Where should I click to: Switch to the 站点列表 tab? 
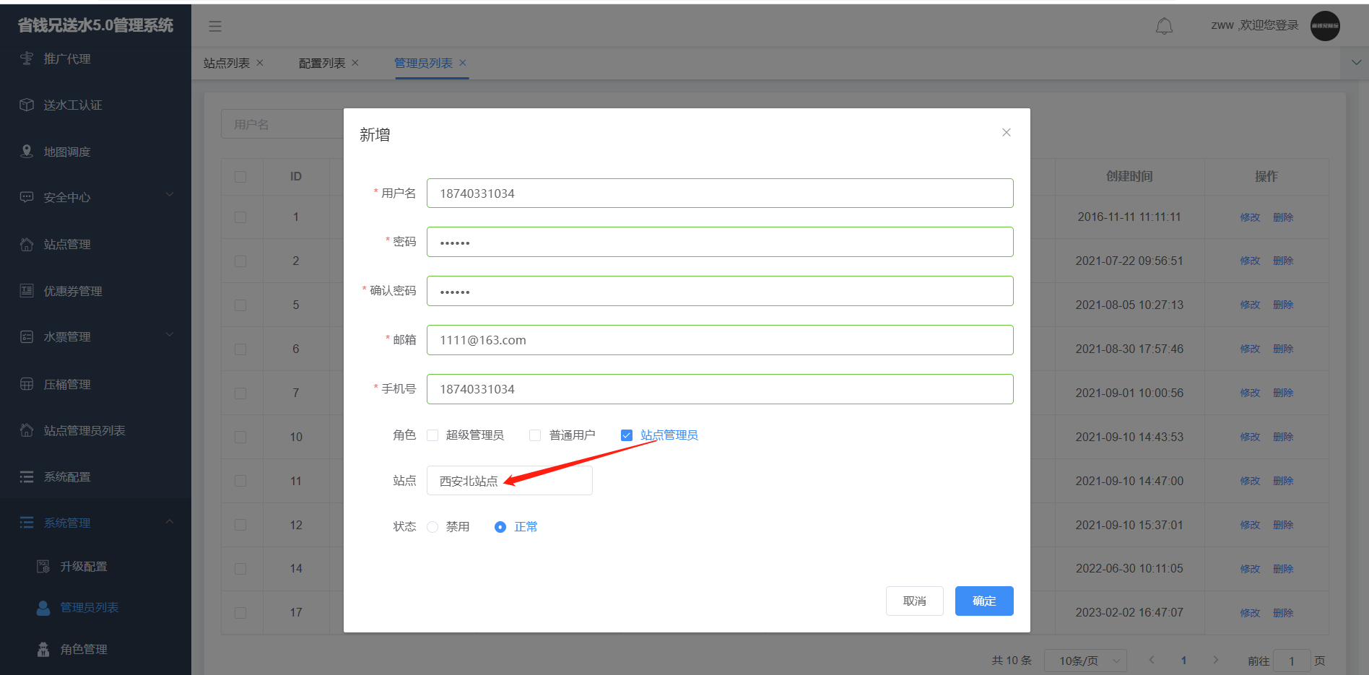226,64
